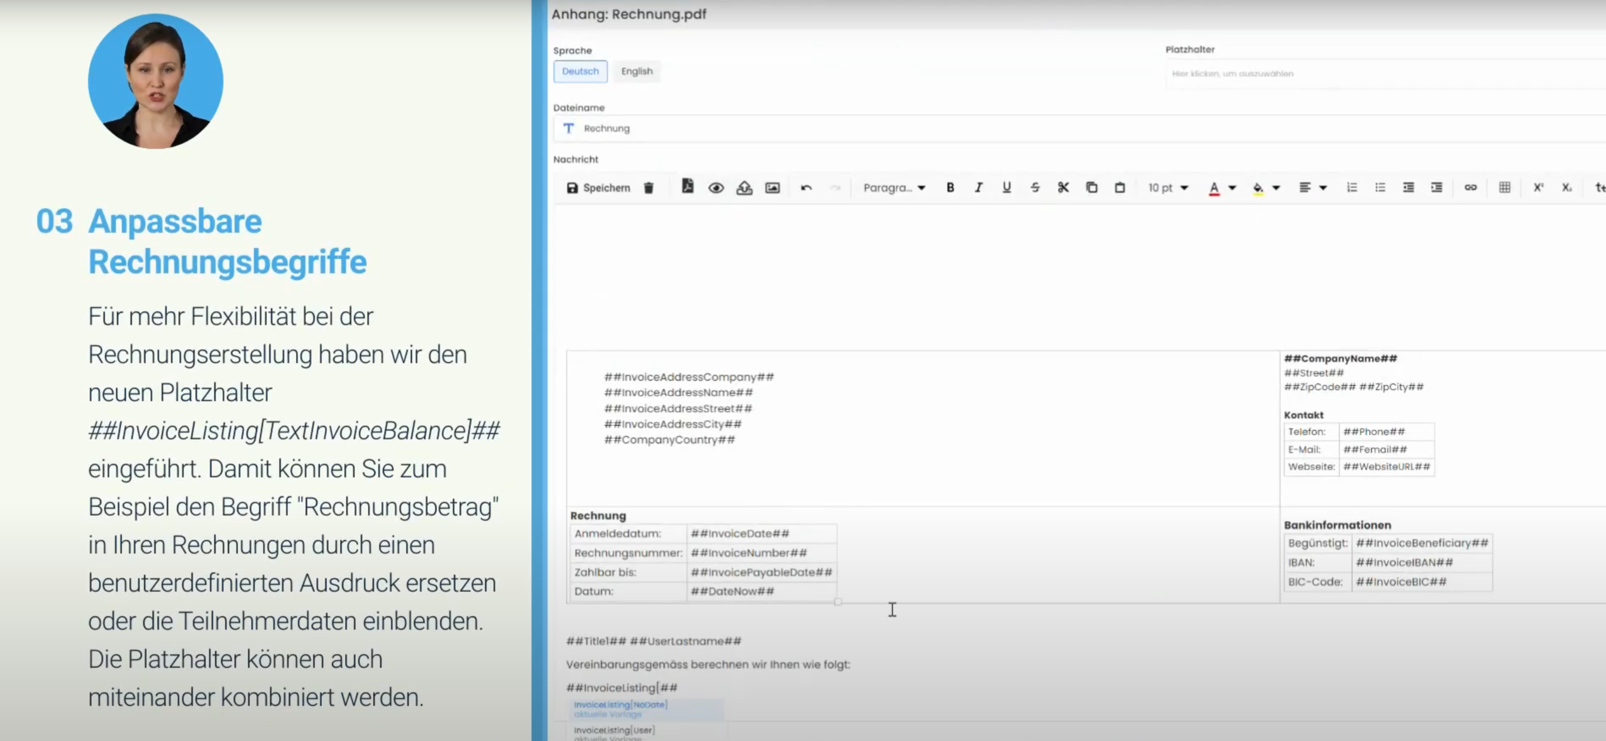The height and width of the screenshot is (741, 1606).
Task: Click the presenter avatar thumbnail
Action: point(155,81)
